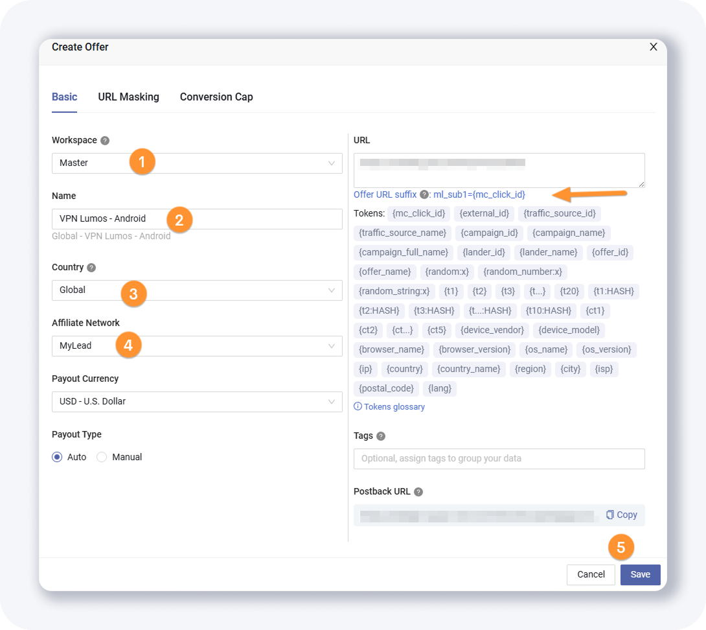The width and height of the screenshot is (706, 630).
Task: Click the Postback URL help icon
Action: [418, 492]
